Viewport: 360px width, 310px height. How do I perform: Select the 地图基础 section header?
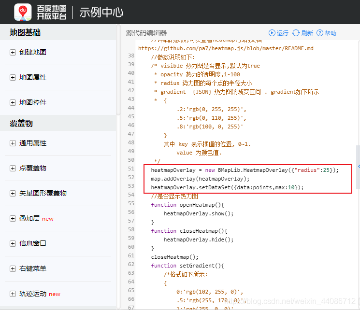[x=58, y=32]
